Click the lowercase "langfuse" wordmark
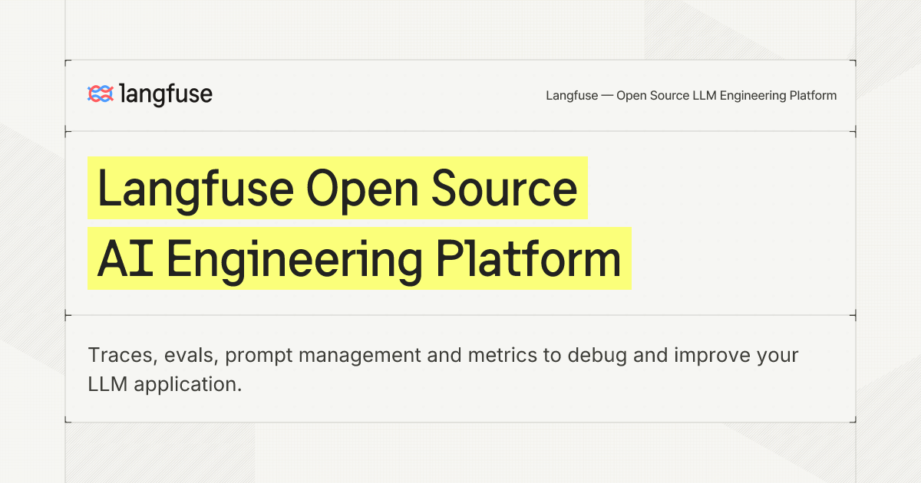The height and width of the screenshot is (483, 921). click(167, 94)
